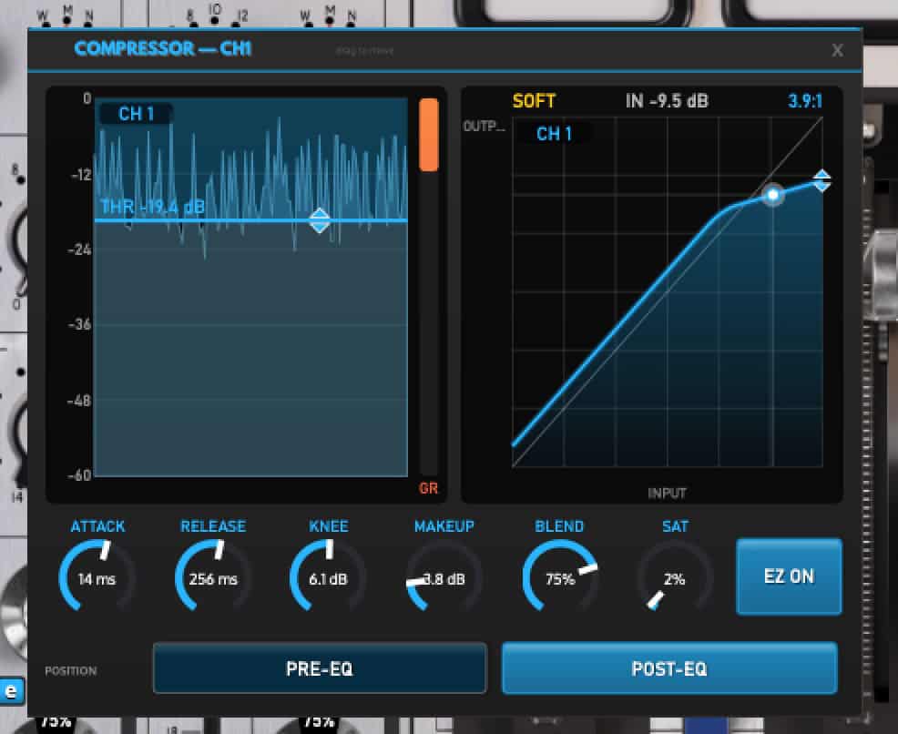This screenshot has height=734, width=898.
Task: Adjust the KNEE knob showing 6.1 dB
Action: 328,577
